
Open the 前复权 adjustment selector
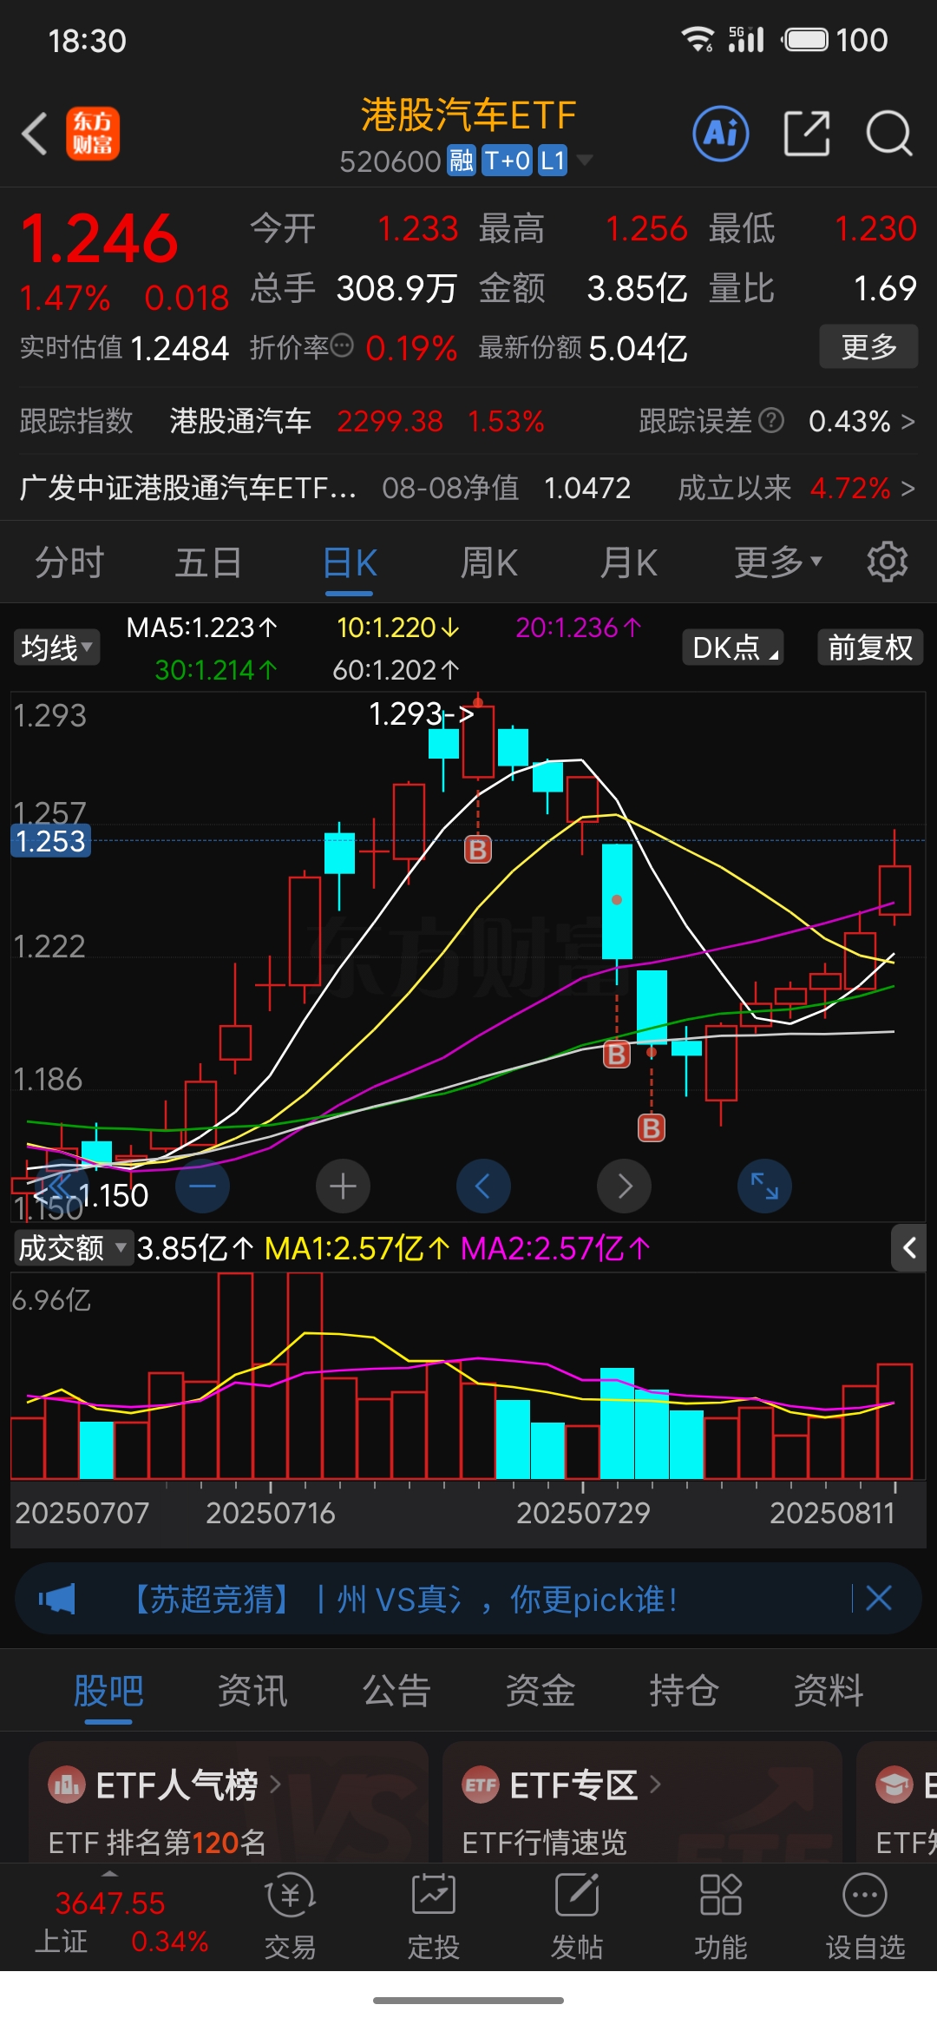870,647
